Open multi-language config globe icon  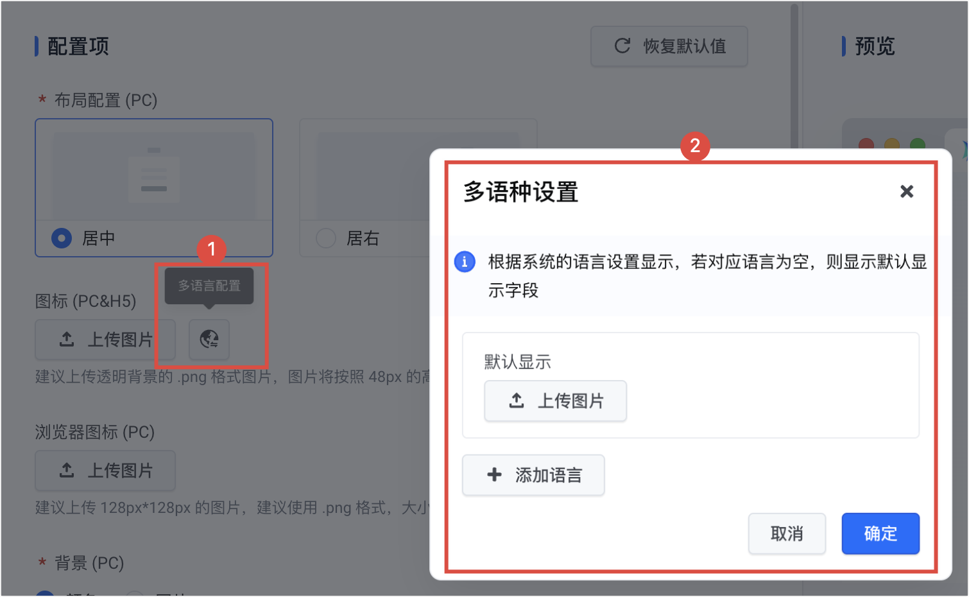(x=209, y=339)
